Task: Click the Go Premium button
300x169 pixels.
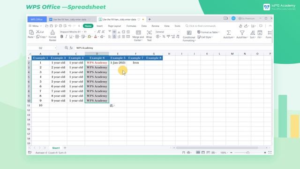Action: pyautogui.click(x=247, y=18)
